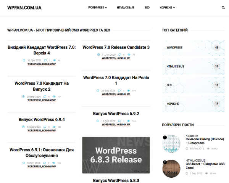This screenshot has width=229, height=183.
Task: Open WORDPRESS category tag under Версія 4 post
Action: [x=34, y=64]
